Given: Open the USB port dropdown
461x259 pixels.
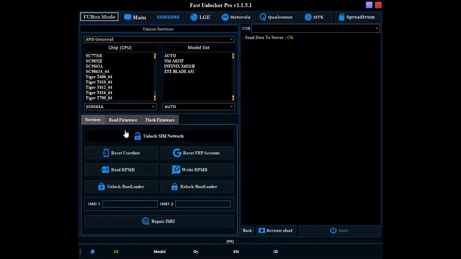Looking at the screenshot, I should pos(315,28).
